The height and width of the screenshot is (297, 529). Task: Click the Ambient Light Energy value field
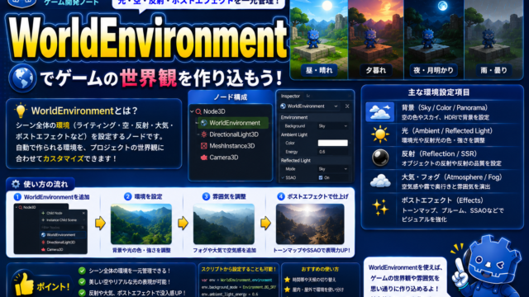(332, 152)
